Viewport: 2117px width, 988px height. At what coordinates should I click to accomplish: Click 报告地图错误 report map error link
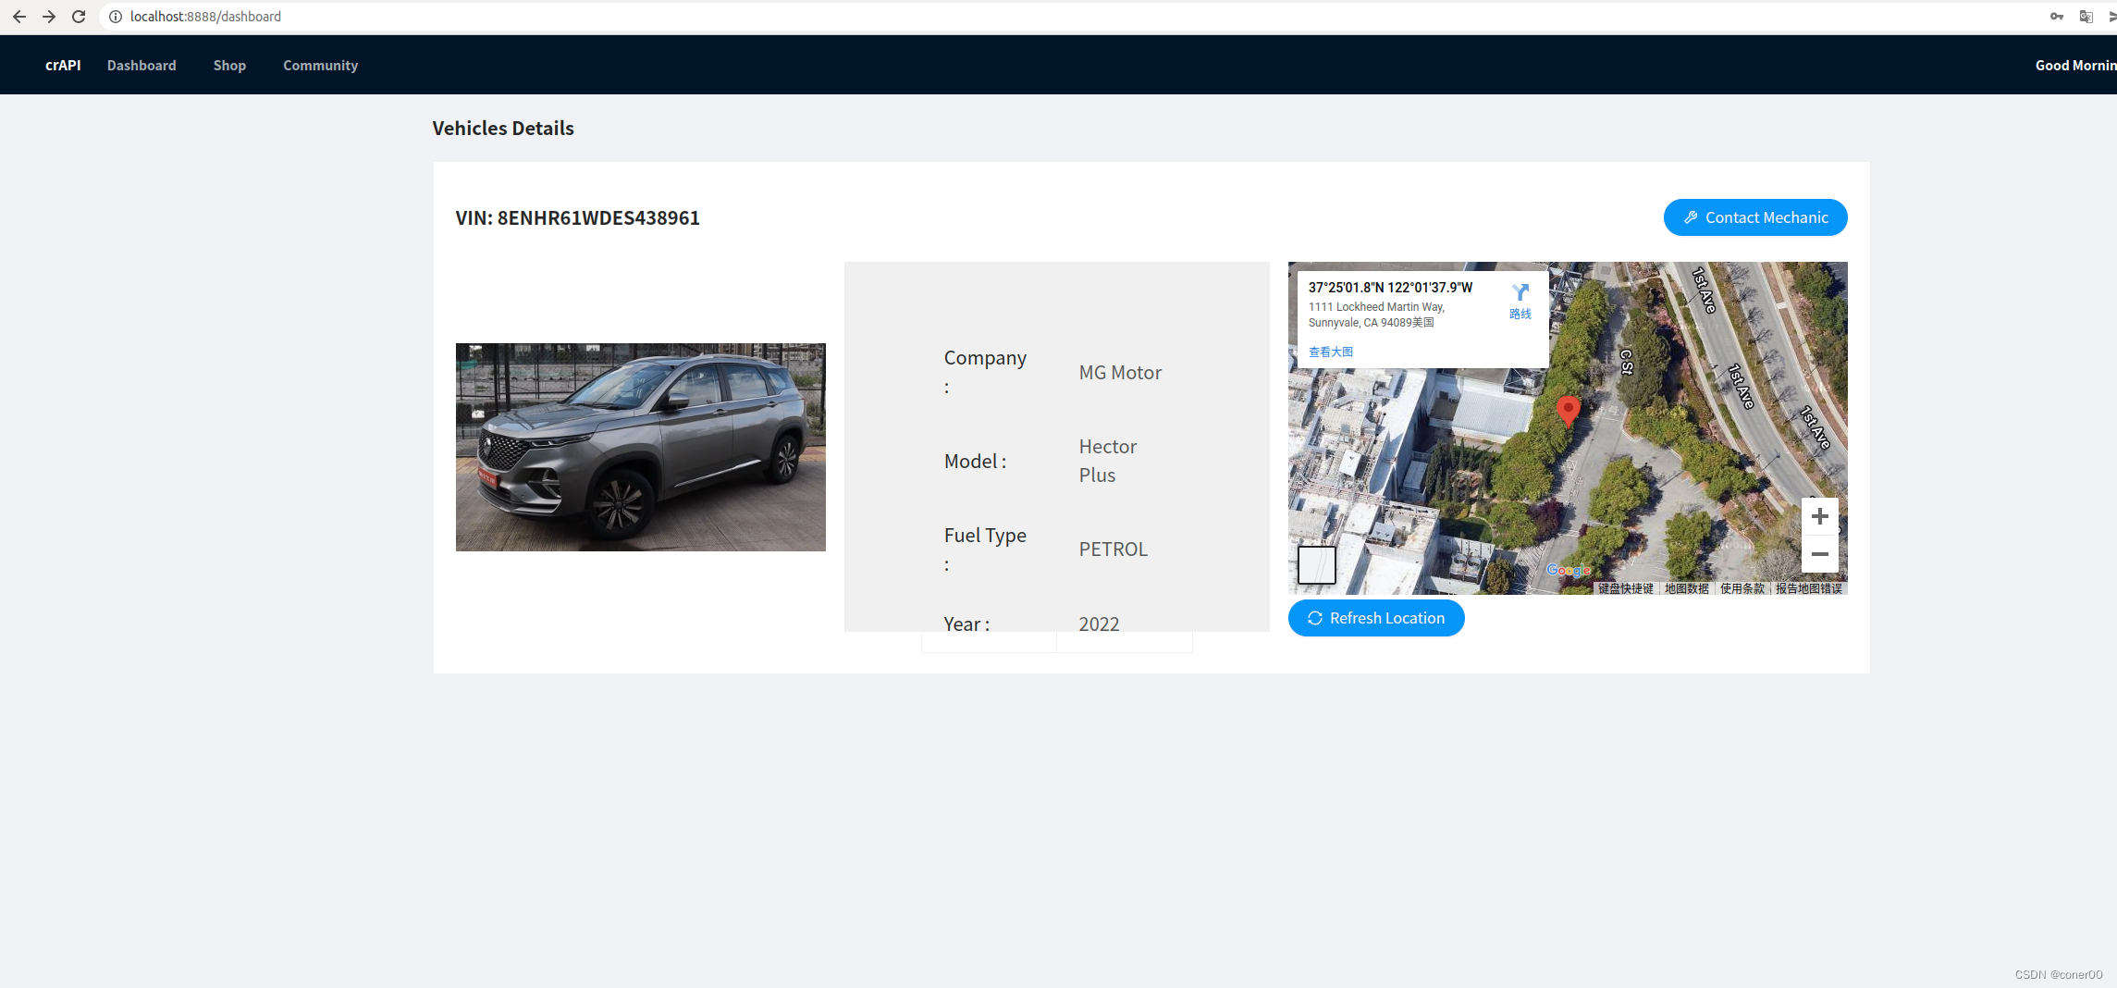pos(1809,588)
